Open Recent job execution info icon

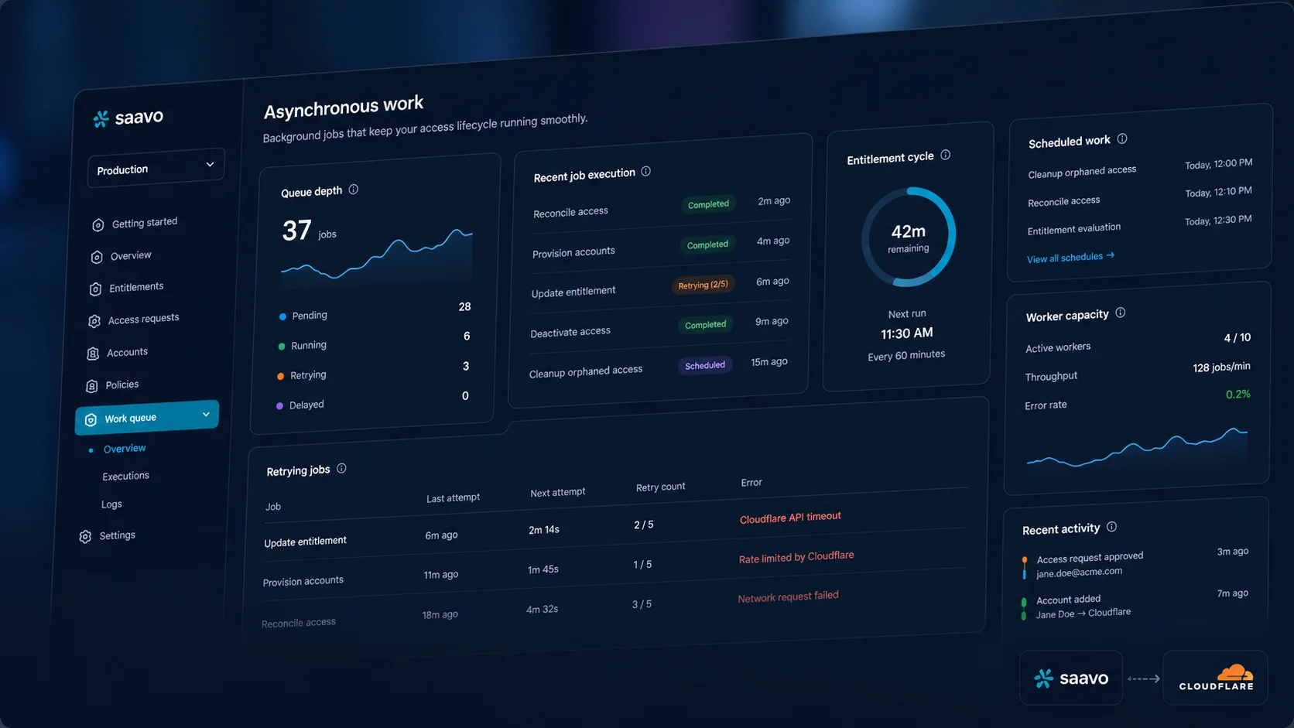pos(646,171)
